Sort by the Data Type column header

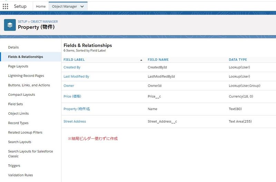coord(238,60)
